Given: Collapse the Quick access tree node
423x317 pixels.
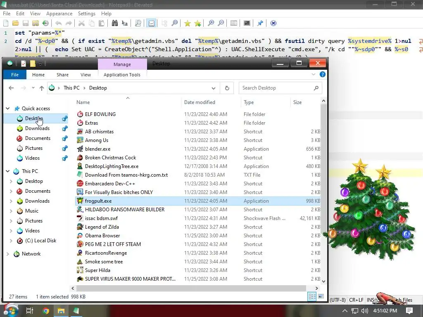Looking at the screenshot, I should coord(8,109).
